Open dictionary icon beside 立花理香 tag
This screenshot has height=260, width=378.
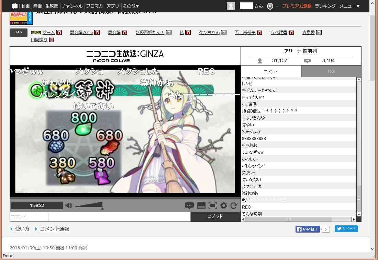[291, 33]
